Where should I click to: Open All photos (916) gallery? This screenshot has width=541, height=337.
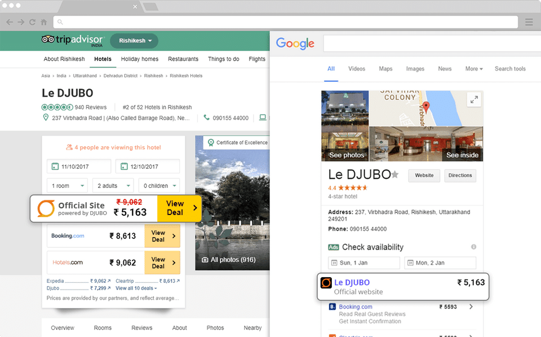pyautogui.click(x=229, y=260)
